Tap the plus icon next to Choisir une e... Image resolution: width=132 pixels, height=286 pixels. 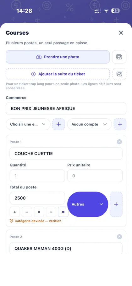(58, 124)
